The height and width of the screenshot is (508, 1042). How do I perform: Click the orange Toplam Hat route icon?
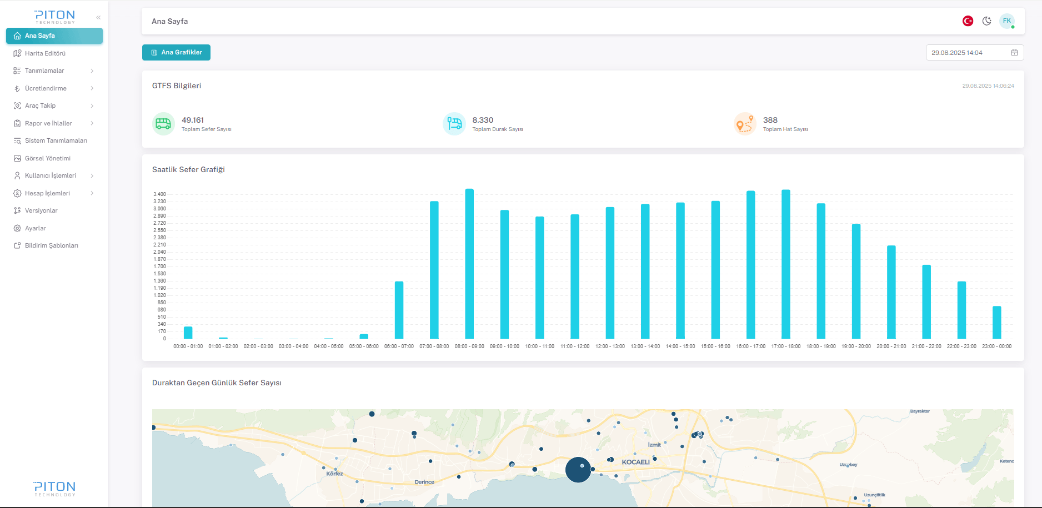tap(745, 124)
